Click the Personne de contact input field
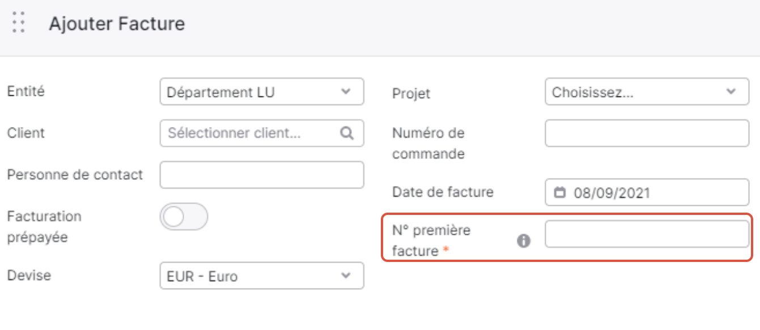The width and height of the screenshot is (760, 330). (262, 175)
